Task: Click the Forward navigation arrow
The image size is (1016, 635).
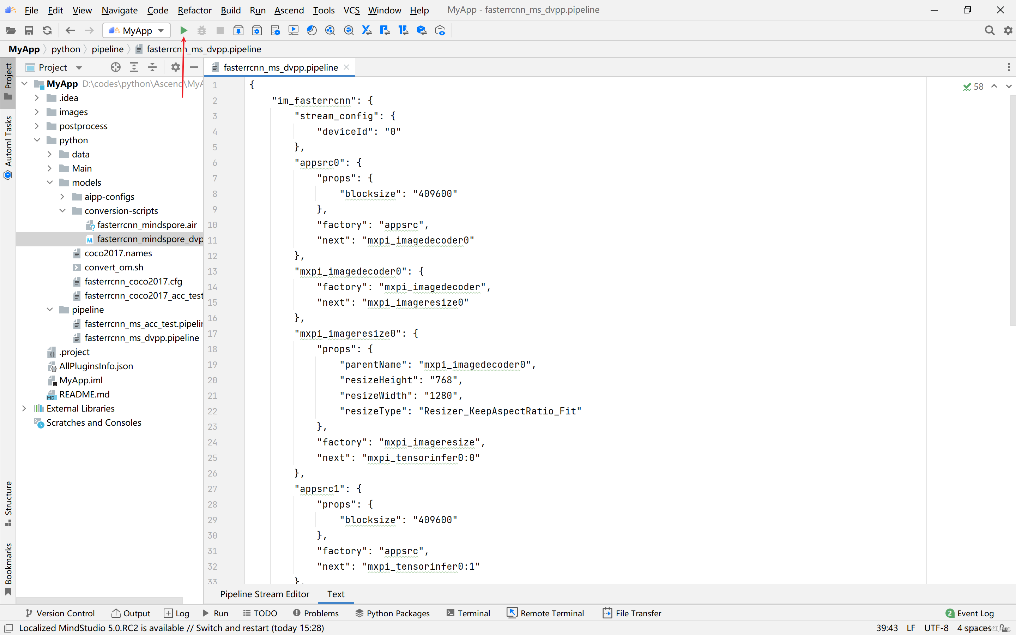Action: click(89, 30)
